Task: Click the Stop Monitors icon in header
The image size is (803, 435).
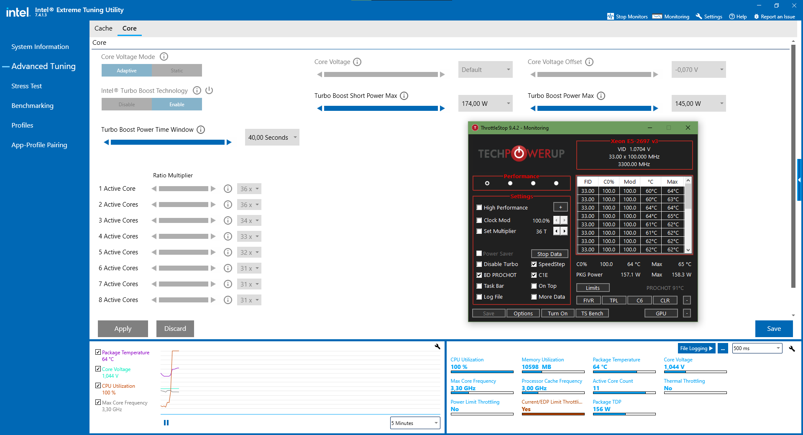Action: pos(611,16)
